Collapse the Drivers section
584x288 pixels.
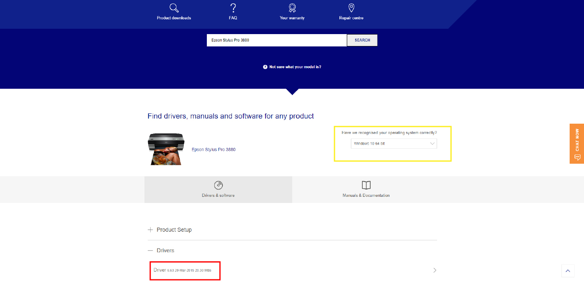[292, 250]
